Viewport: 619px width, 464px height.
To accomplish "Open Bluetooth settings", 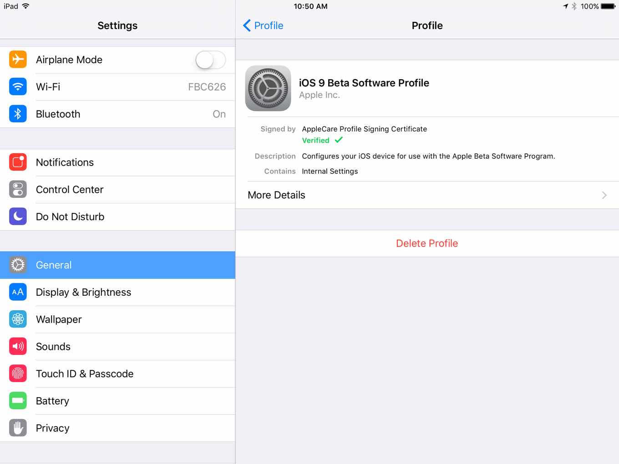I will [117, 114].
